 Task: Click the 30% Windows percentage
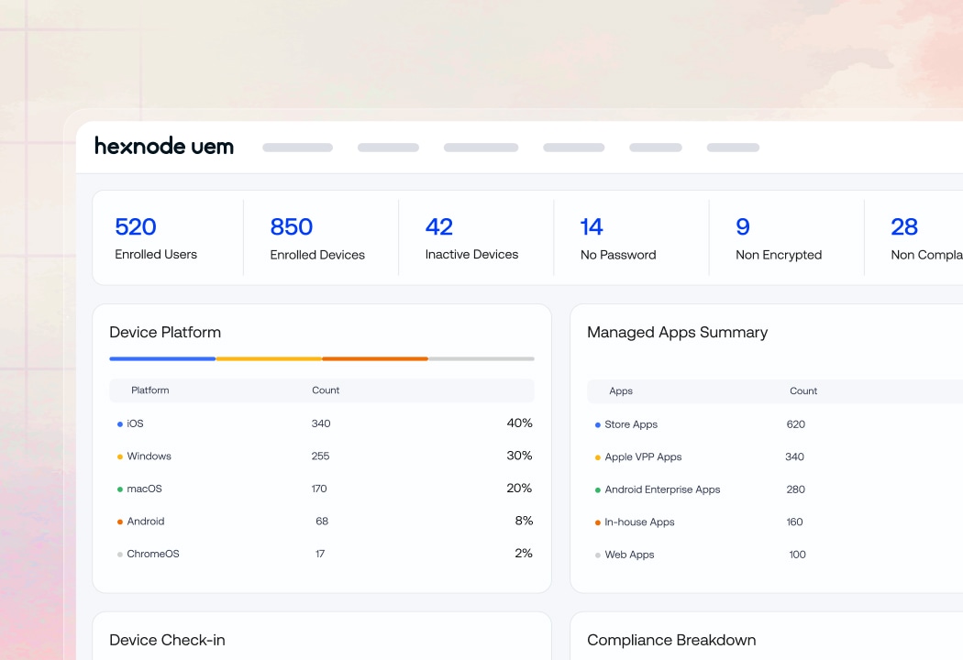tap(520, 456)
